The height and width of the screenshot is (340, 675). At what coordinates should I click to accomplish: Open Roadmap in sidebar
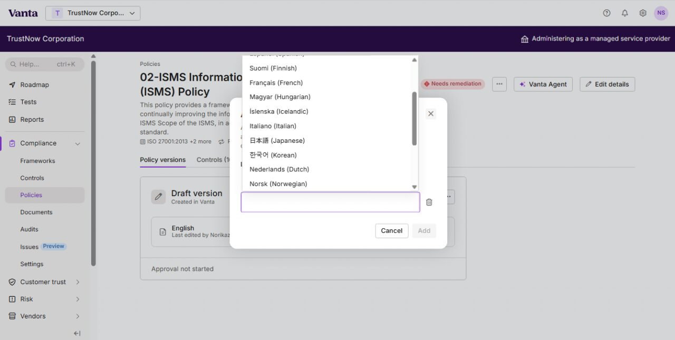[x=34, y=85]
